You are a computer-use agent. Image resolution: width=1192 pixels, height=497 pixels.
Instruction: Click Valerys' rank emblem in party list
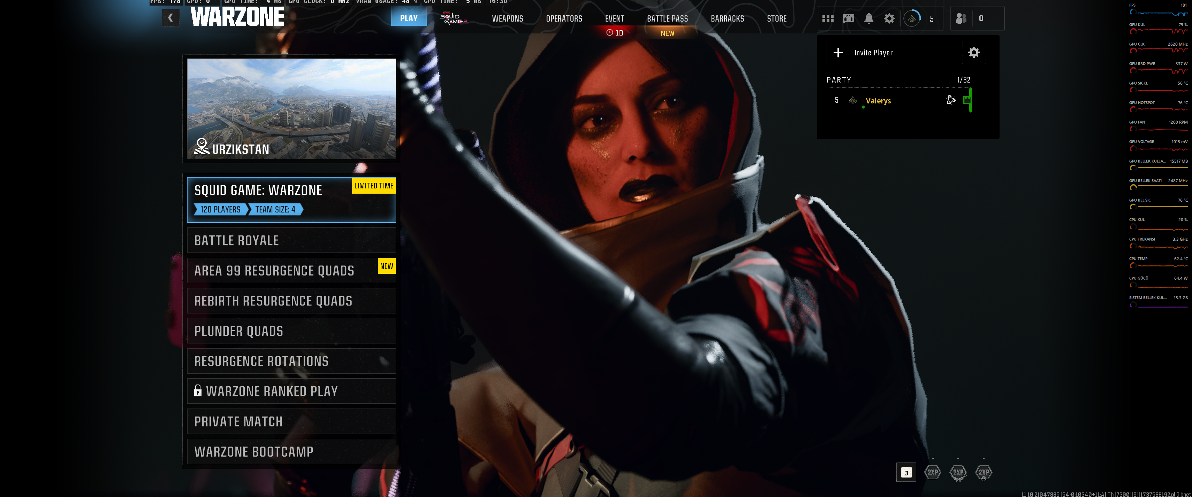pos(852,100)
